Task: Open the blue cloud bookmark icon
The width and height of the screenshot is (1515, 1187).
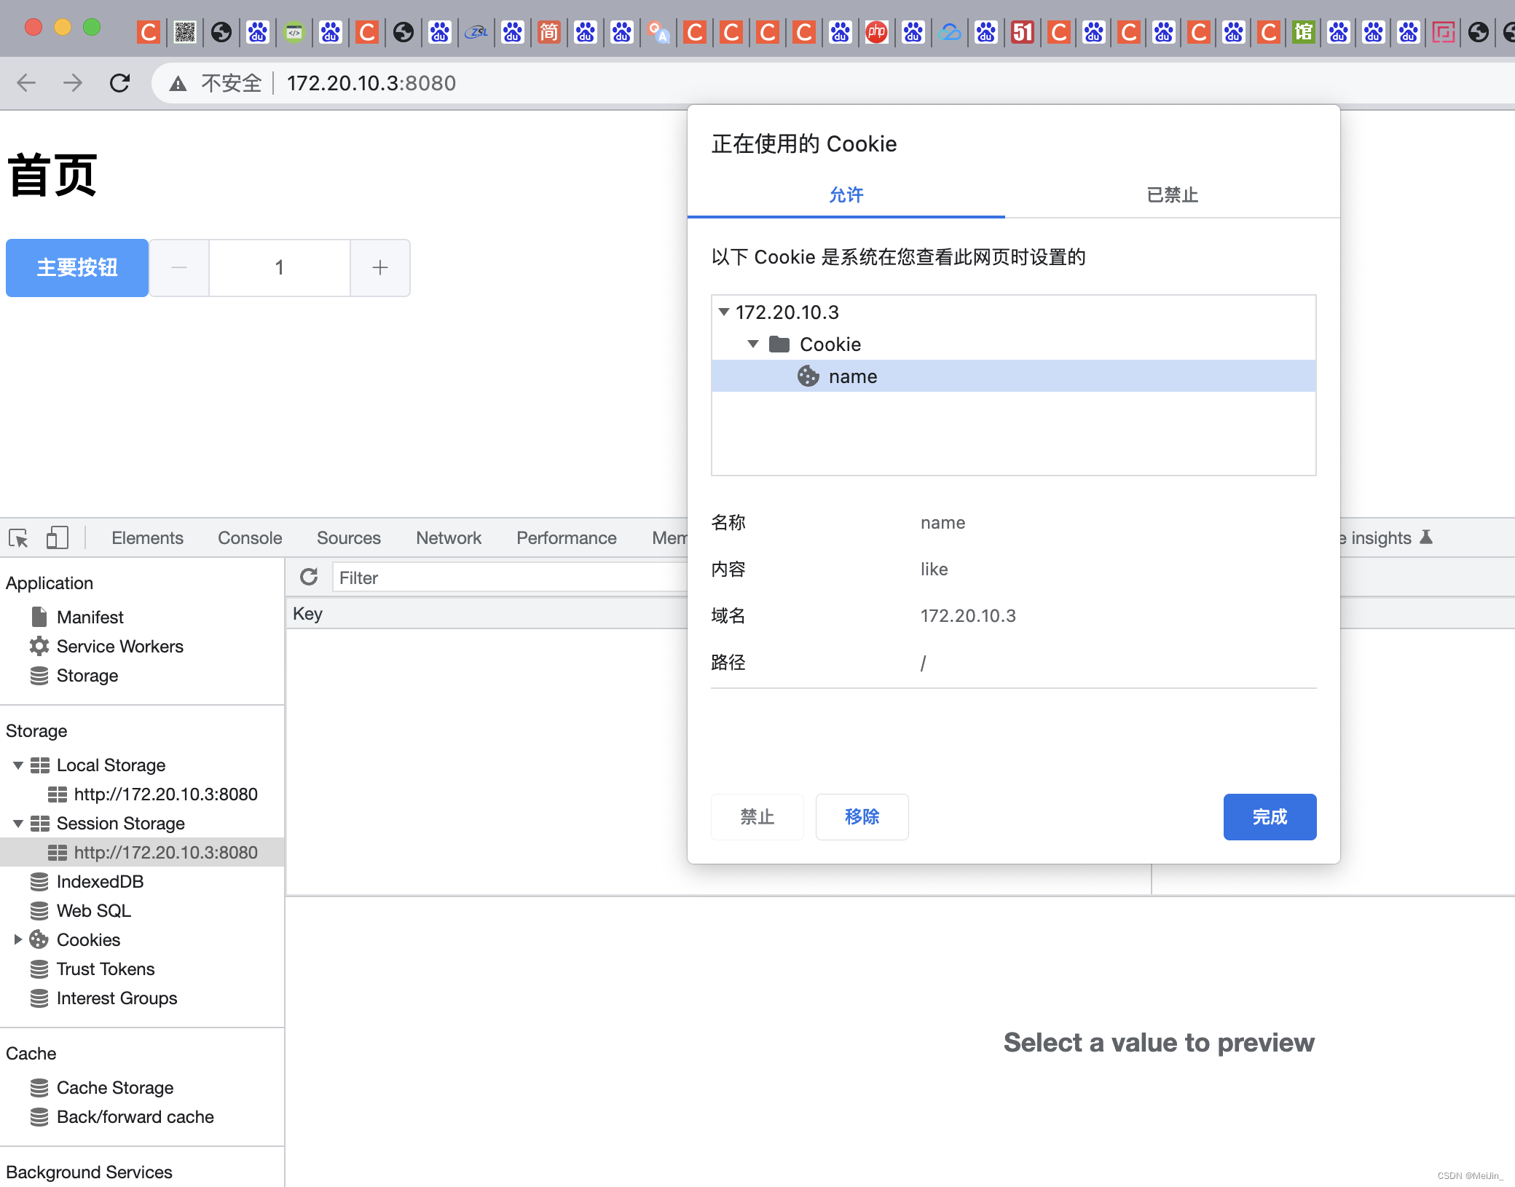Action: tap(950, 32)
